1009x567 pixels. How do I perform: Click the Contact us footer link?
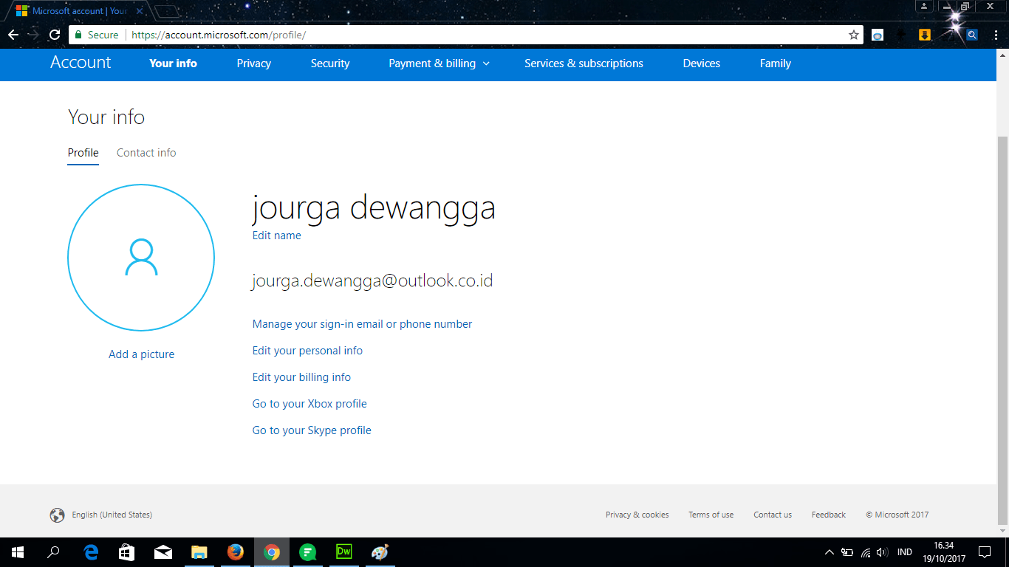773,515
